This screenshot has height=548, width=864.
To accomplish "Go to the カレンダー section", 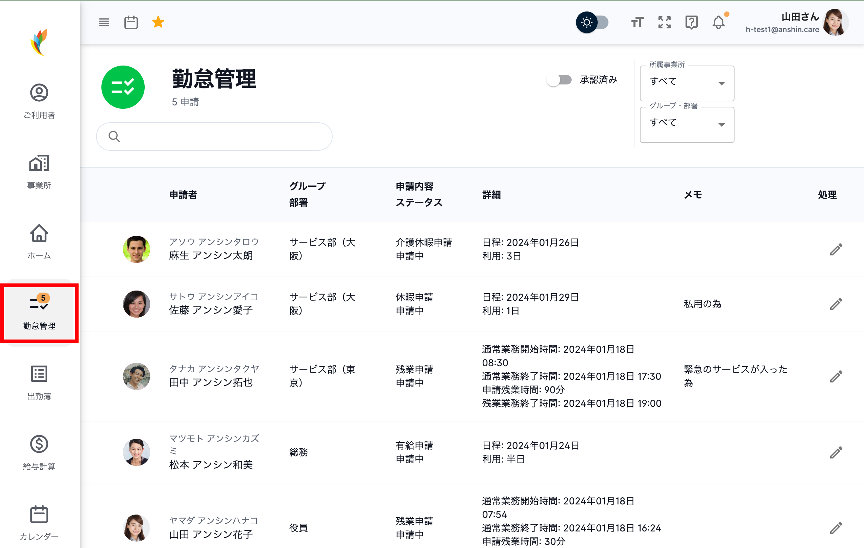I will (39, 522).
